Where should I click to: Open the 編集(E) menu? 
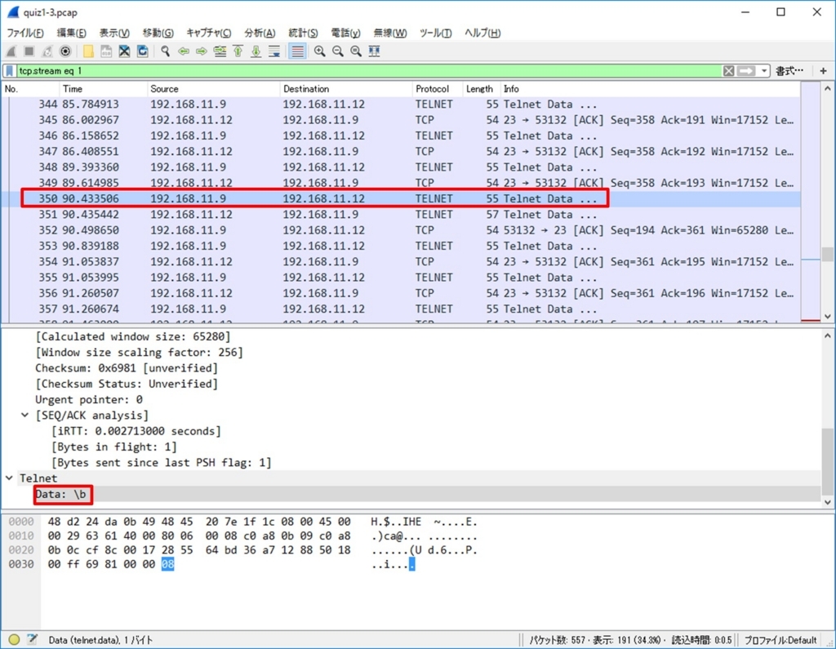click(72, 33)
